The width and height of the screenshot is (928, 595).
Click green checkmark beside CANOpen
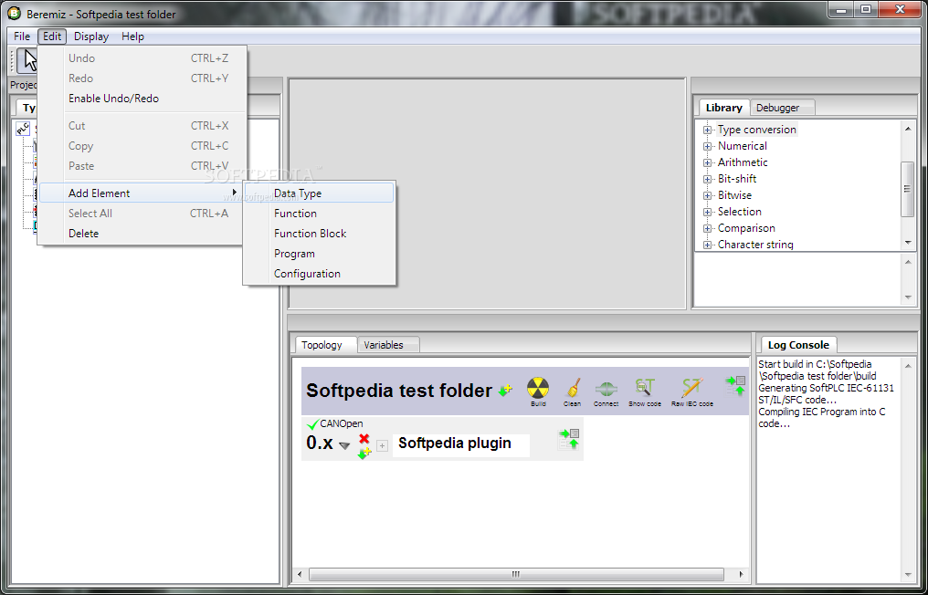click(x=313, y=423)
